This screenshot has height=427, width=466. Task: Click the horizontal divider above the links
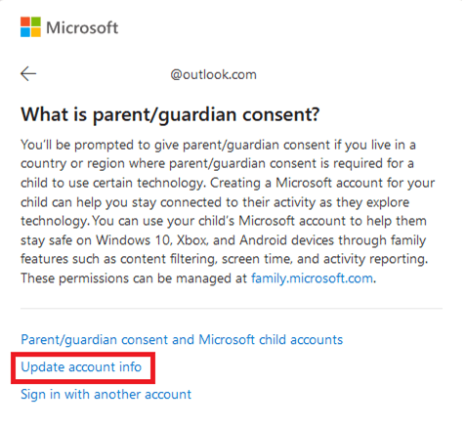232,308
